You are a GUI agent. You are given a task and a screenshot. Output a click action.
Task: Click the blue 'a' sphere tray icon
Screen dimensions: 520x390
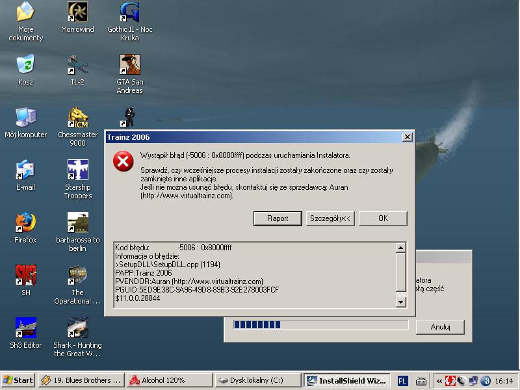point(486,381)
